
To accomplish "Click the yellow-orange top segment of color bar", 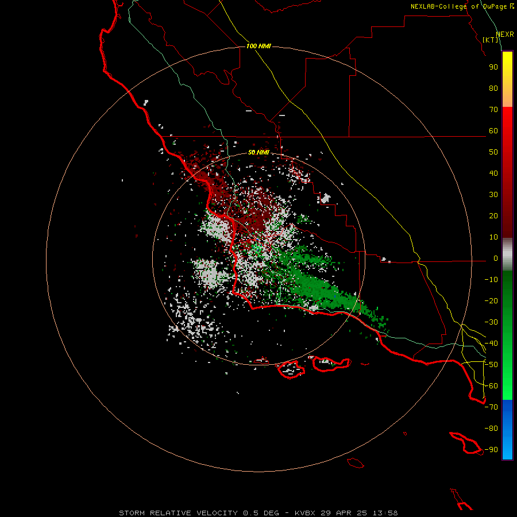I will point(507,79).
